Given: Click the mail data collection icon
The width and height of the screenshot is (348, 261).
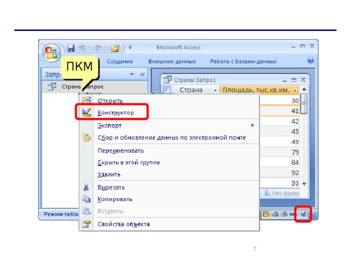Looking at the screenshot, I should pos(86,138).
